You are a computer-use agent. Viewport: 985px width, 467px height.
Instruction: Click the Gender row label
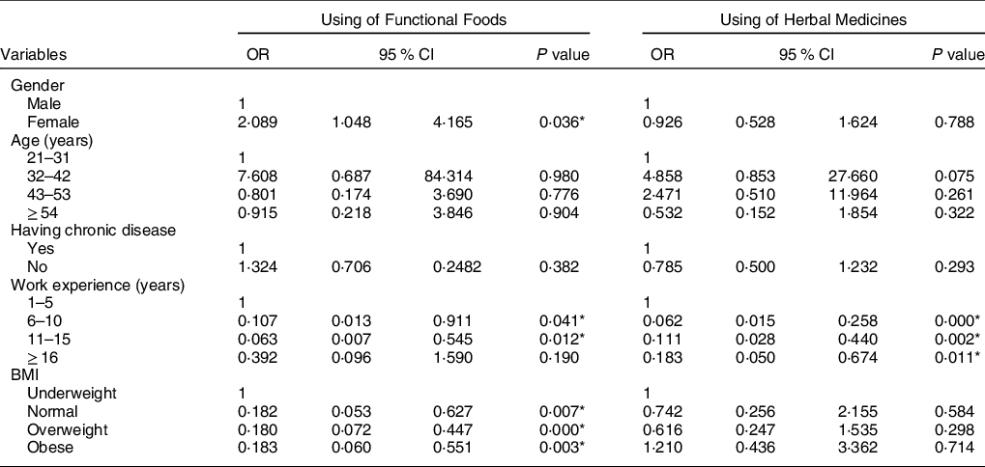35,86
